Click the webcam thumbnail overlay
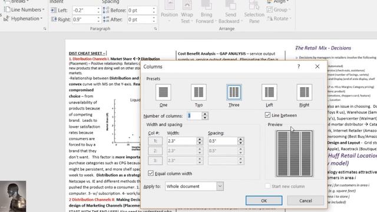Viewport: 377px width, 212px height. click(x=13, y=196)
